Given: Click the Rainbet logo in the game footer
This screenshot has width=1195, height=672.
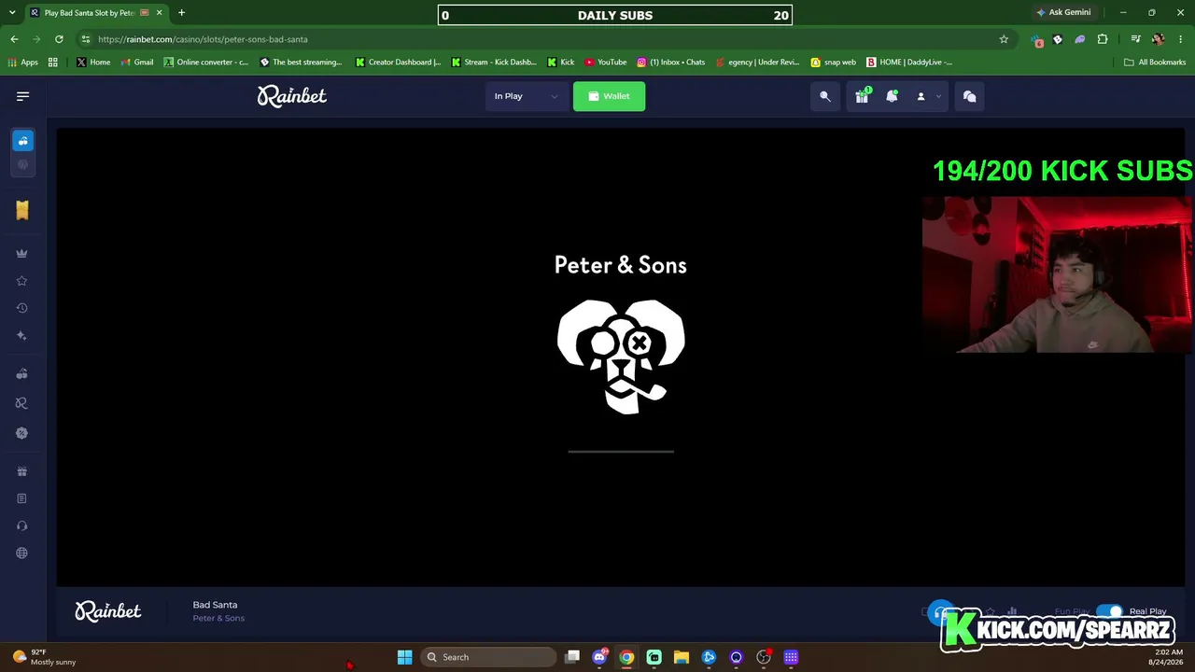Looking at the screenshot, I should pyautogui.click(x=108, y=611).
